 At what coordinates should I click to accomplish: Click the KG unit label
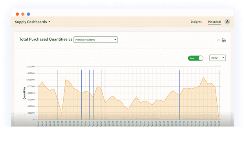pyautogui.click(x=219, y=40)
